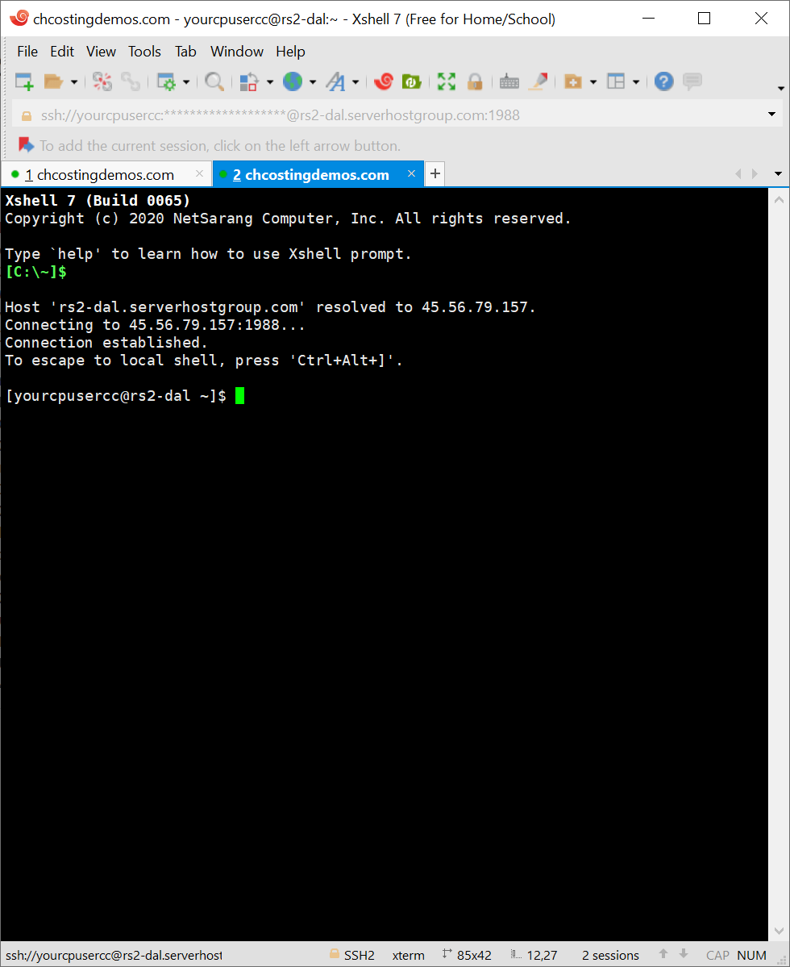The image size is (790, 967).
Task: Open the tab list dropdown arrow
Action: click(778, 174)
